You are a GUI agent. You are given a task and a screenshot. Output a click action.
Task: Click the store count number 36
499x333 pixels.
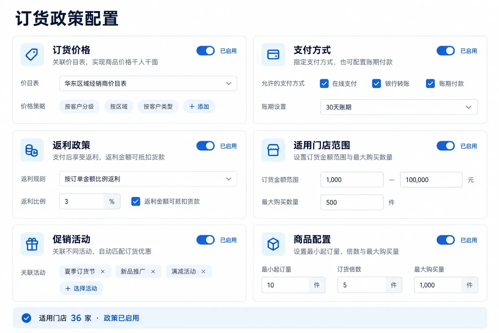tap(76, 318)
